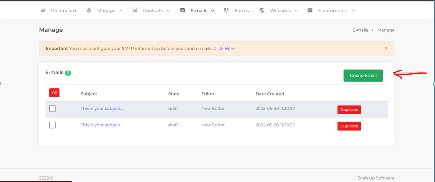Select all emails with All button
The image size is (435, 182).
click(x=54, y=92)
